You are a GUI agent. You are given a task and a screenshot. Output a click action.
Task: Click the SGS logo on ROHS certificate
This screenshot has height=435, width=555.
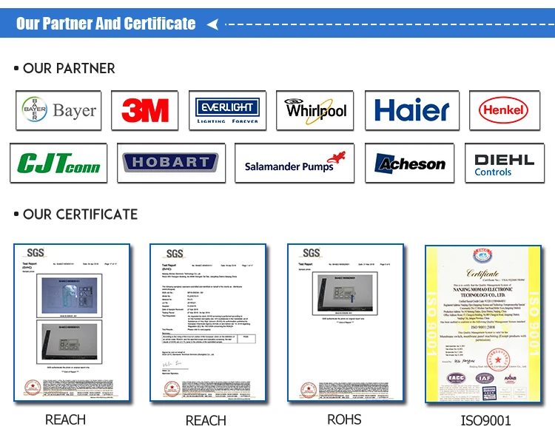pos(312,253)
